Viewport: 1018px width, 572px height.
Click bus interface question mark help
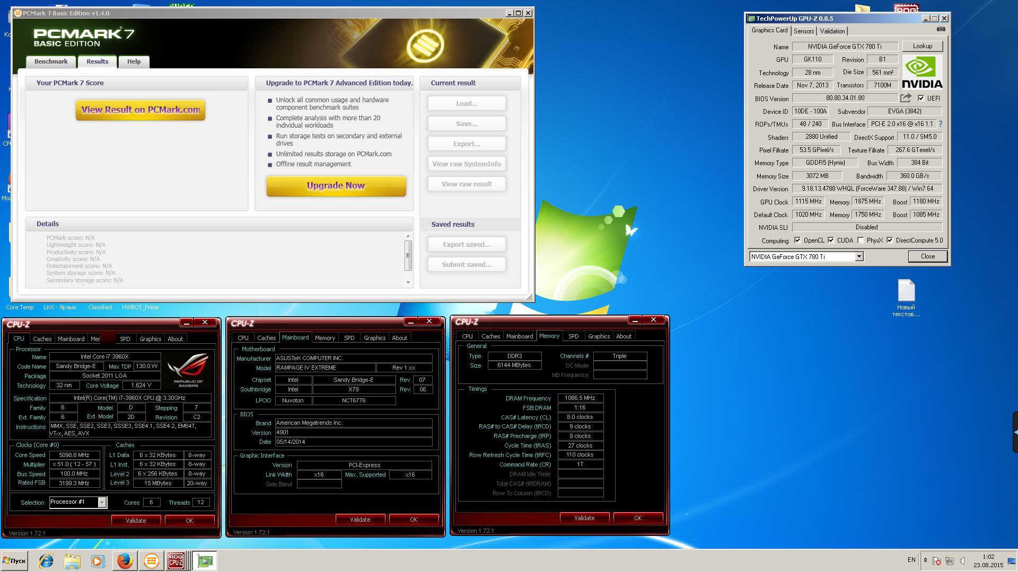(x=941, y=124)
